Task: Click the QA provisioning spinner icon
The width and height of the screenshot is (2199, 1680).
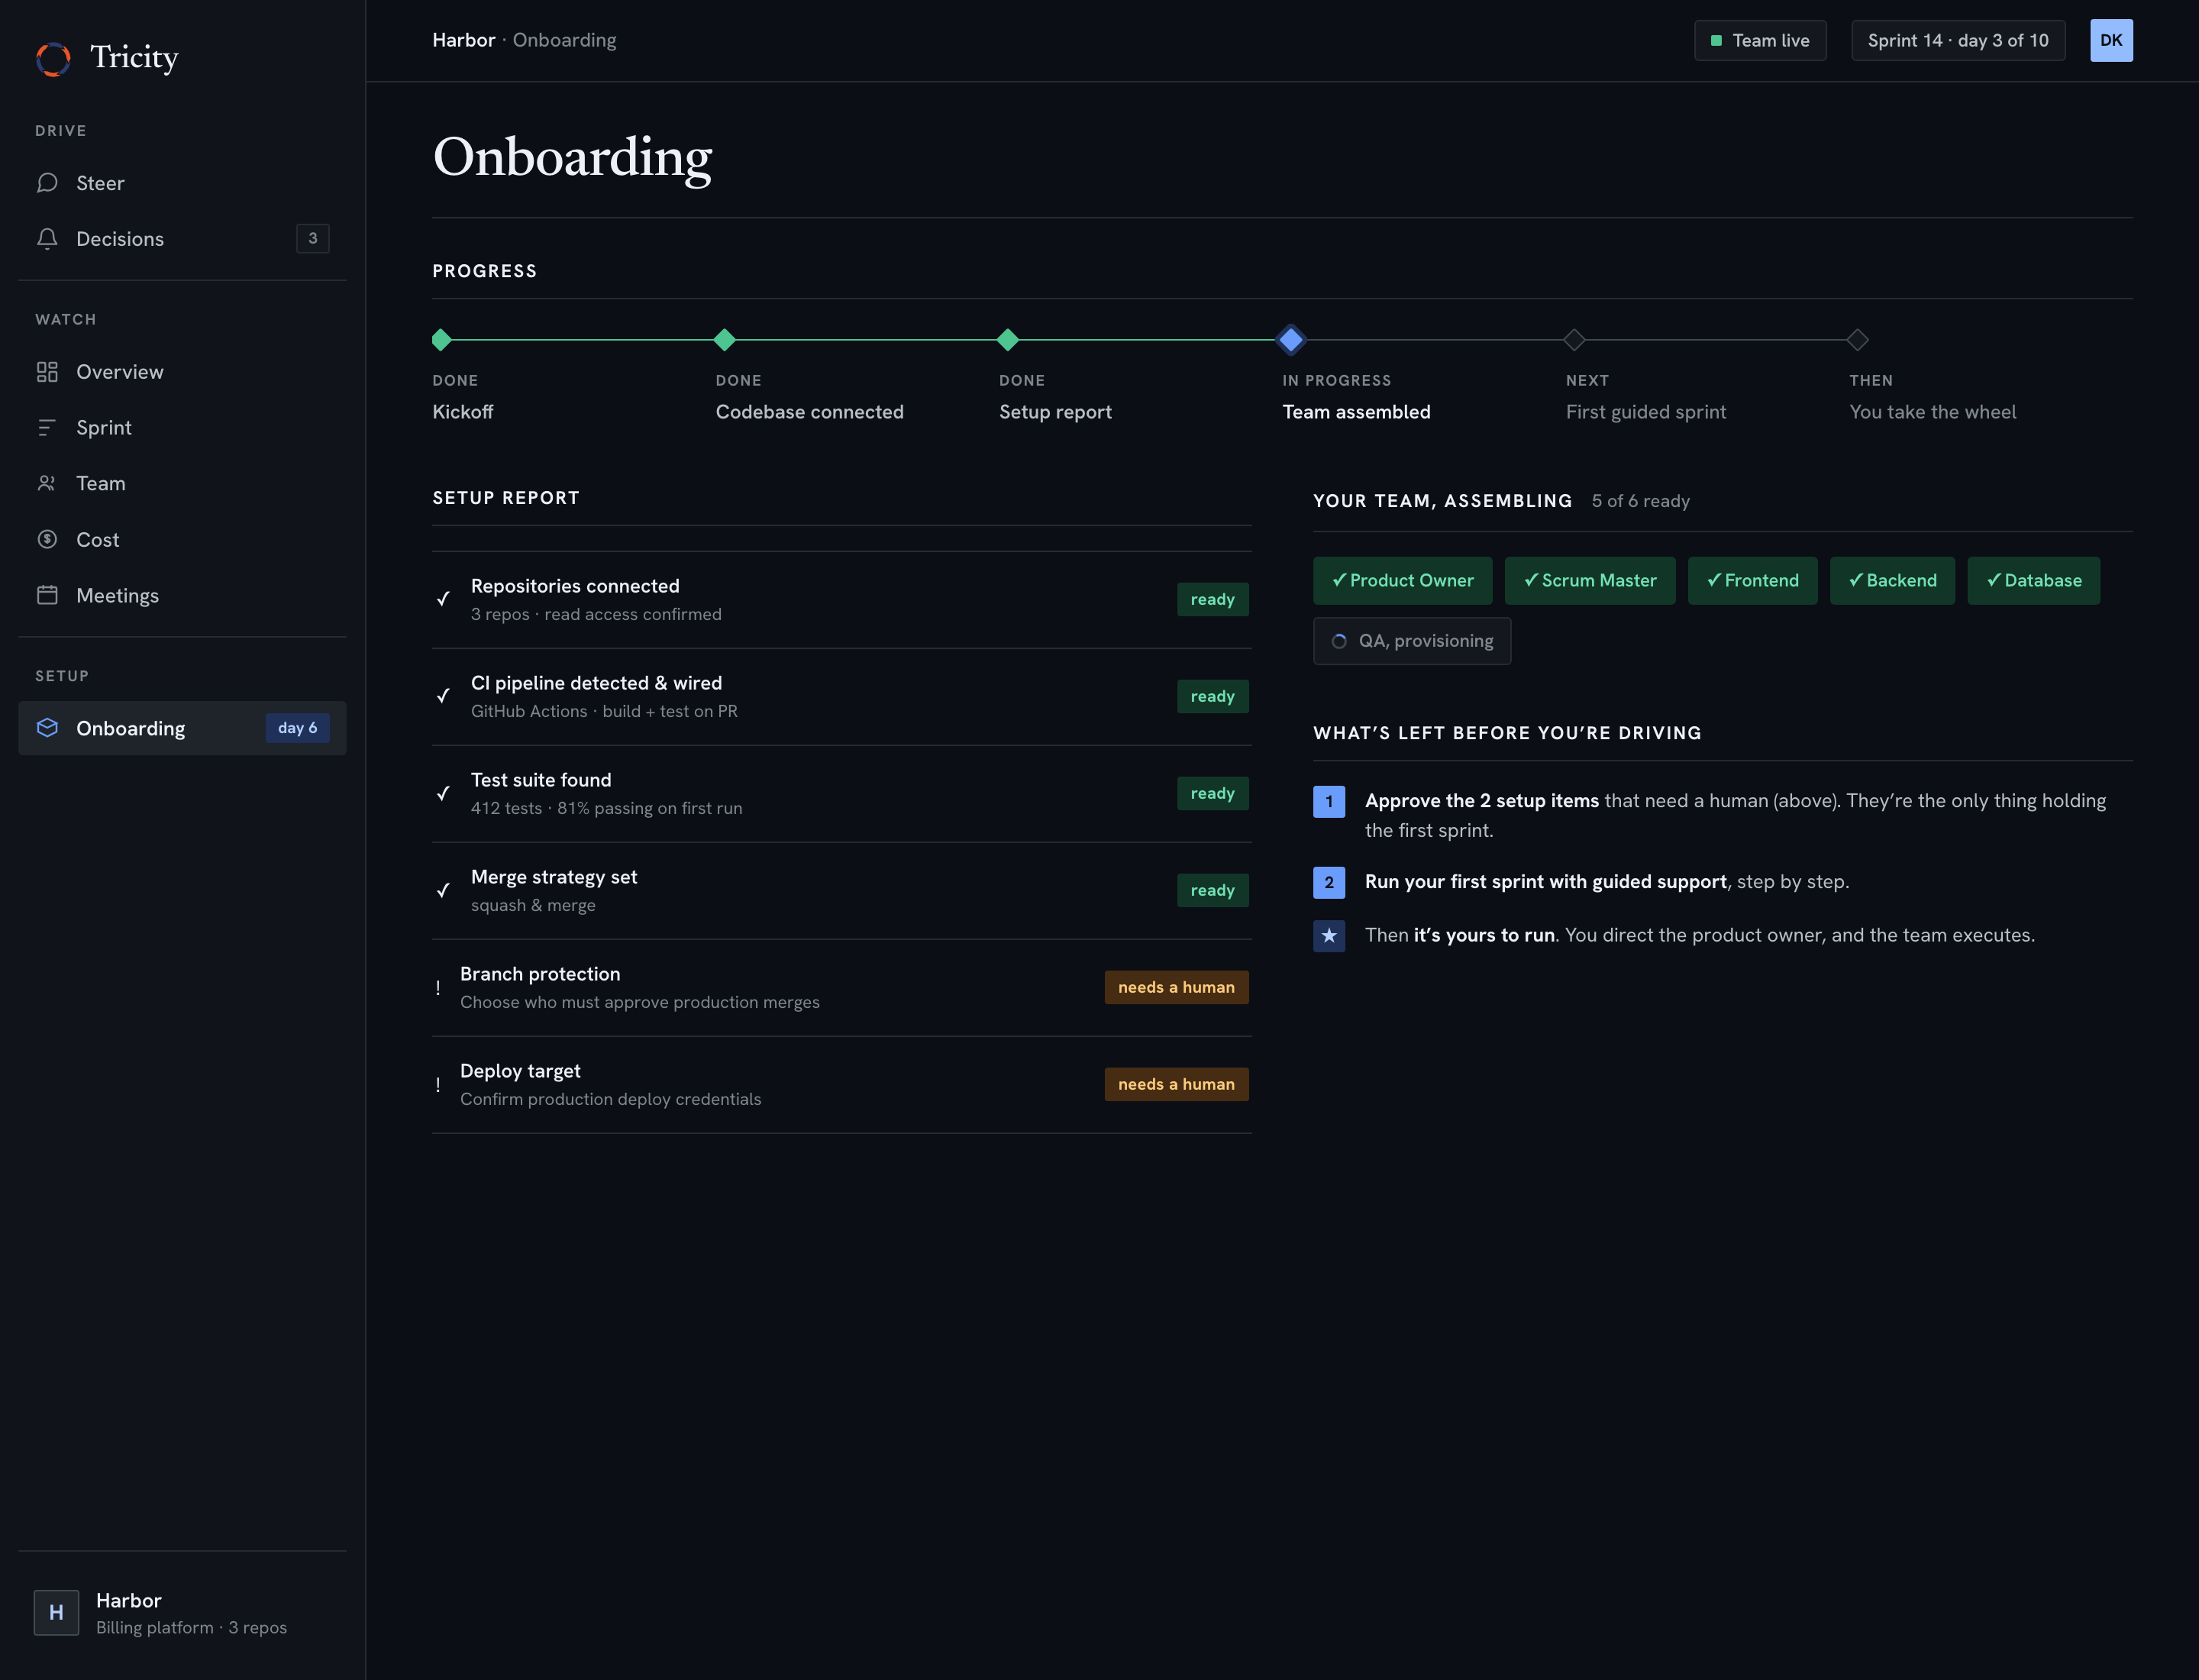Action: (1339, 641)
